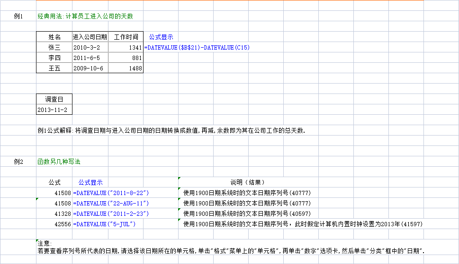
Task: Click the formula text =DATEVALUE("22-AUG-11")
Action: [111, 204]
